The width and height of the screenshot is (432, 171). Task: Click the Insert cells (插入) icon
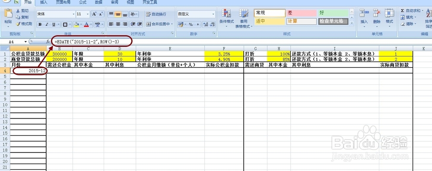pyautogui.click(x=364, y=13)
